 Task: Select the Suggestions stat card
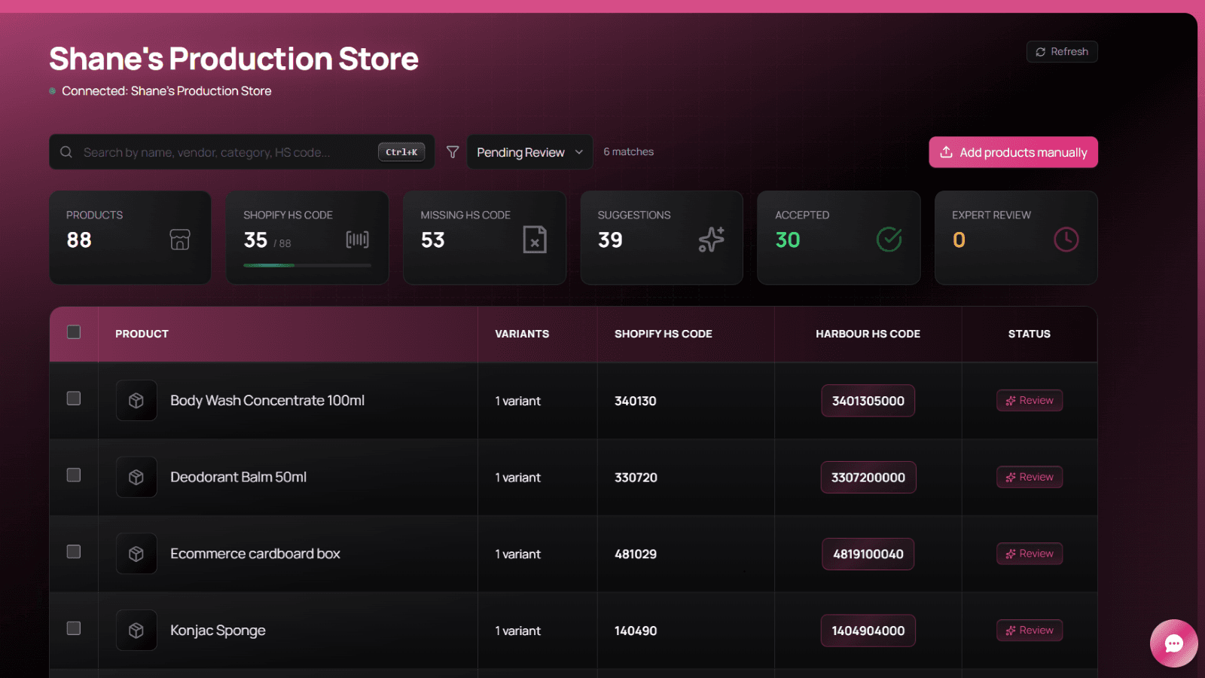(662, 237)
